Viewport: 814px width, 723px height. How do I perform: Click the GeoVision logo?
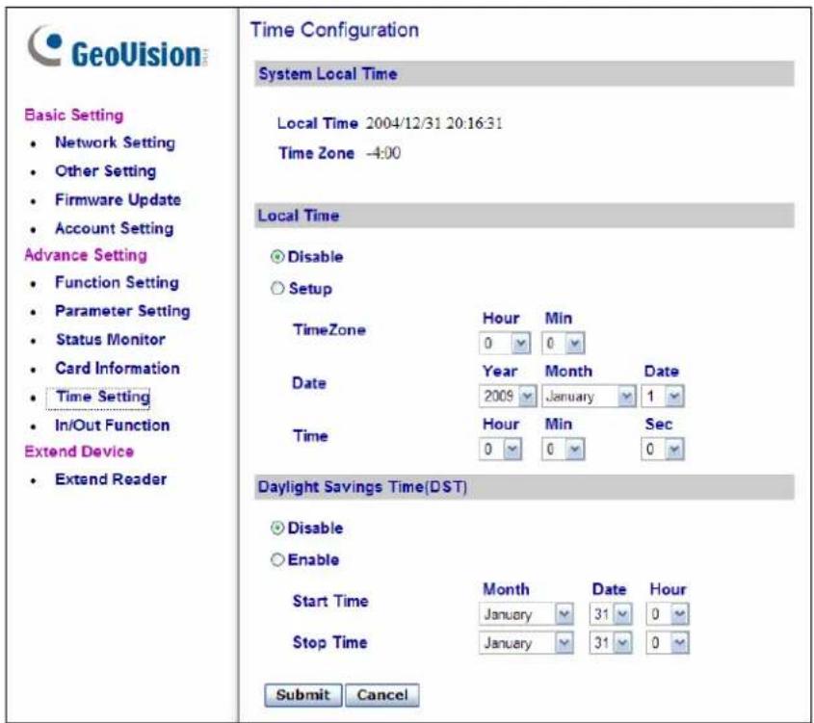click(118, 47)
